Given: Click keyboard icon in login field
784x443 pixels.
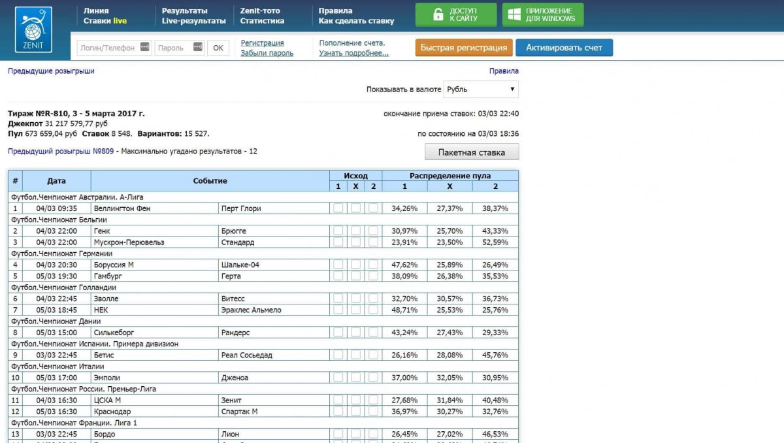Looking at the screenshot, I should [144, 47].
